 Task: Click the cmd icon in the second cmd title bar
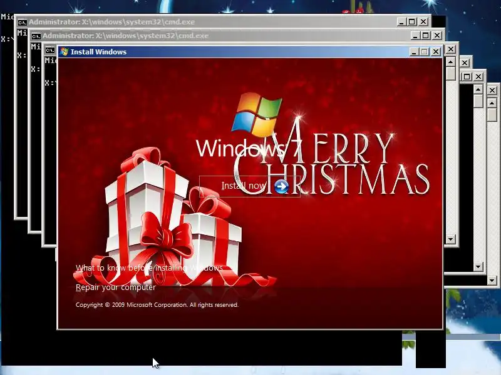[36, 36]
